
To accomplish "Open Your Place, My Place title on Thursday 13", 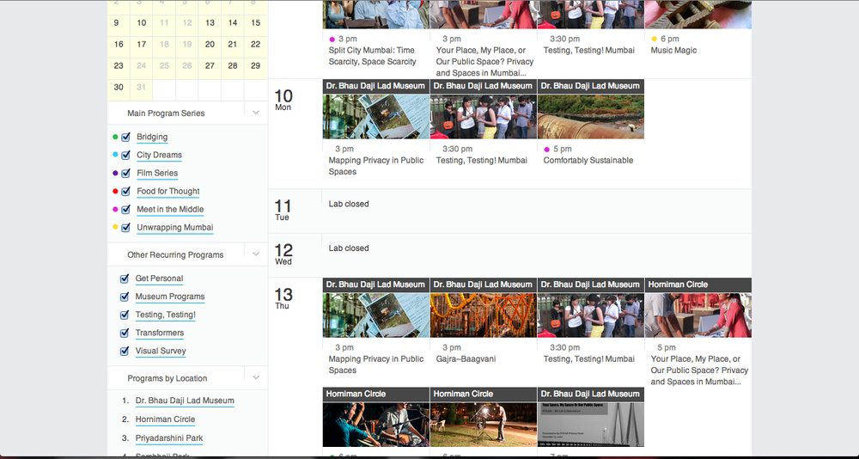I will [x=699, y=370].
